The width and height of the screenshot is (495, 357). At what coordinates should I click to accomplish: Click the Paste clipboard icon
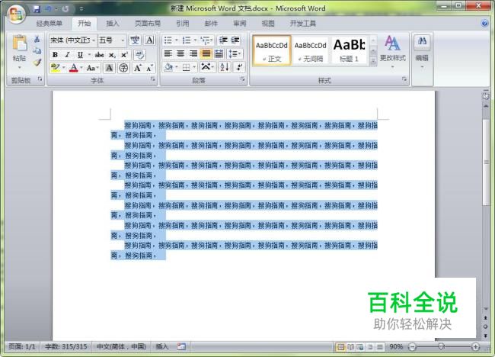point(20,43)
